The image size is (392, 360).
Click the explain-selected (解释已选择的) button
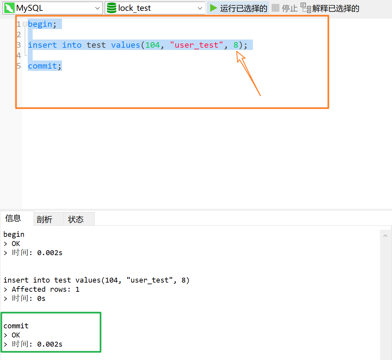click(330, 8)
